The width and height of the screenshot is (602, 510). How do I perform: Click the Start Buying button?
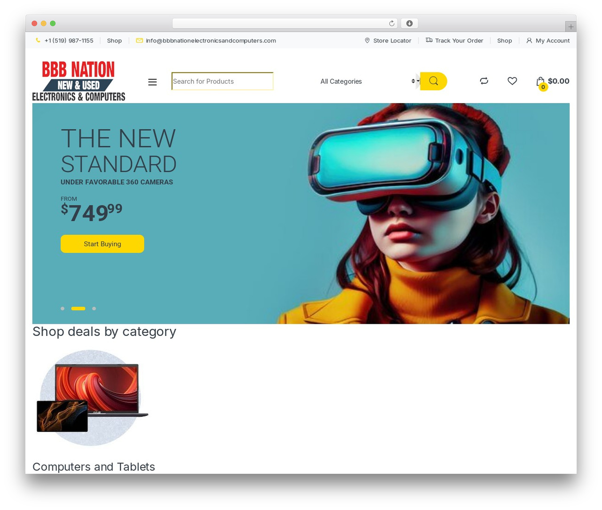pos(102,244)
